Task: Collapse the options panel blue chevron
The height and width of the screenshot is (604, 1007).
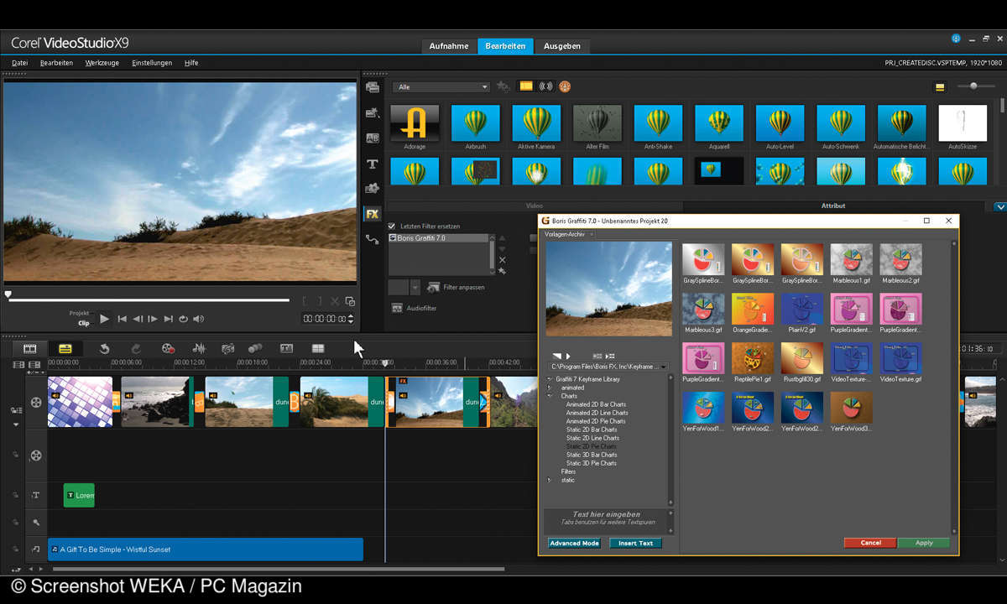Action: (999, 206)
